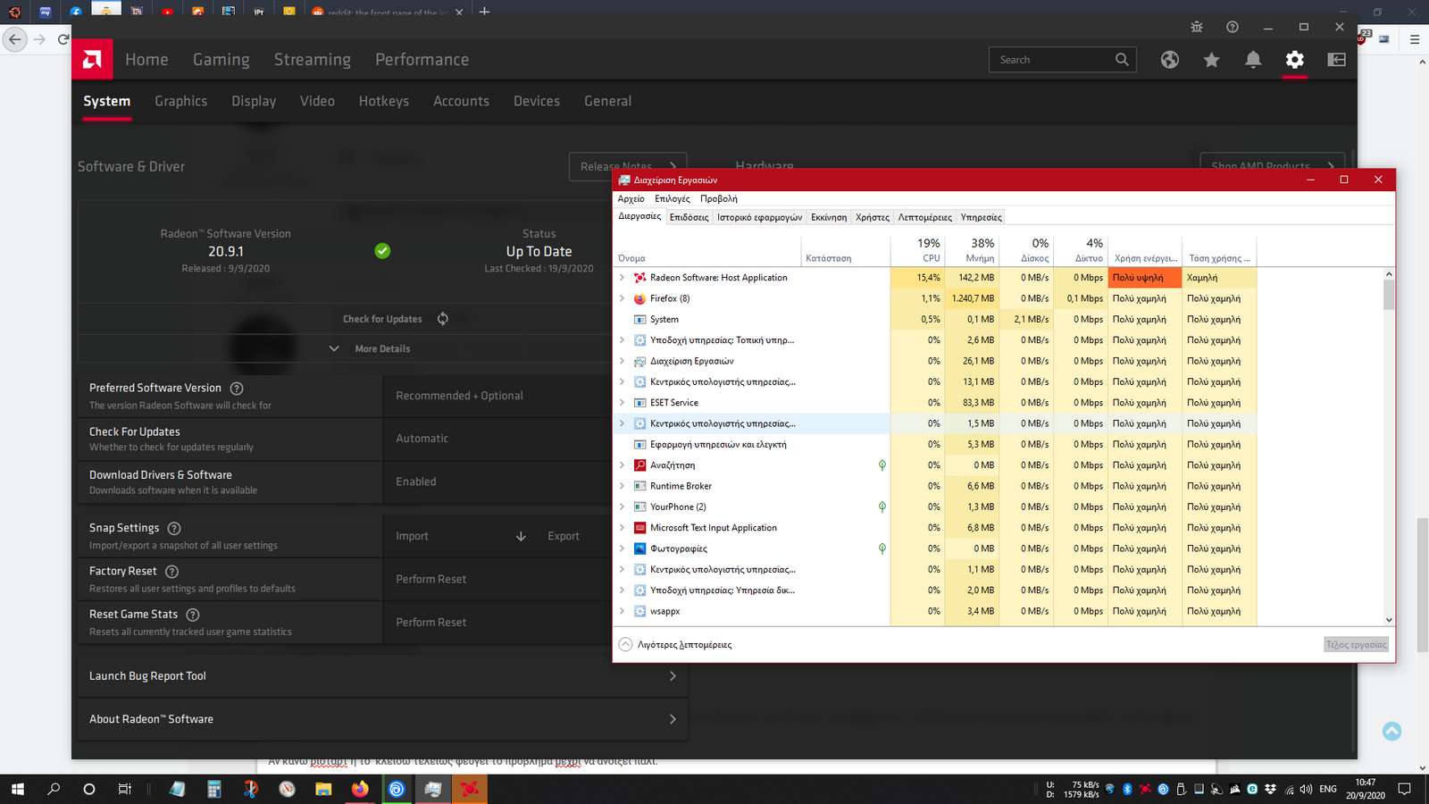
Task: Click the Firefox process icon in Task Manager
Action: [640, 298]
